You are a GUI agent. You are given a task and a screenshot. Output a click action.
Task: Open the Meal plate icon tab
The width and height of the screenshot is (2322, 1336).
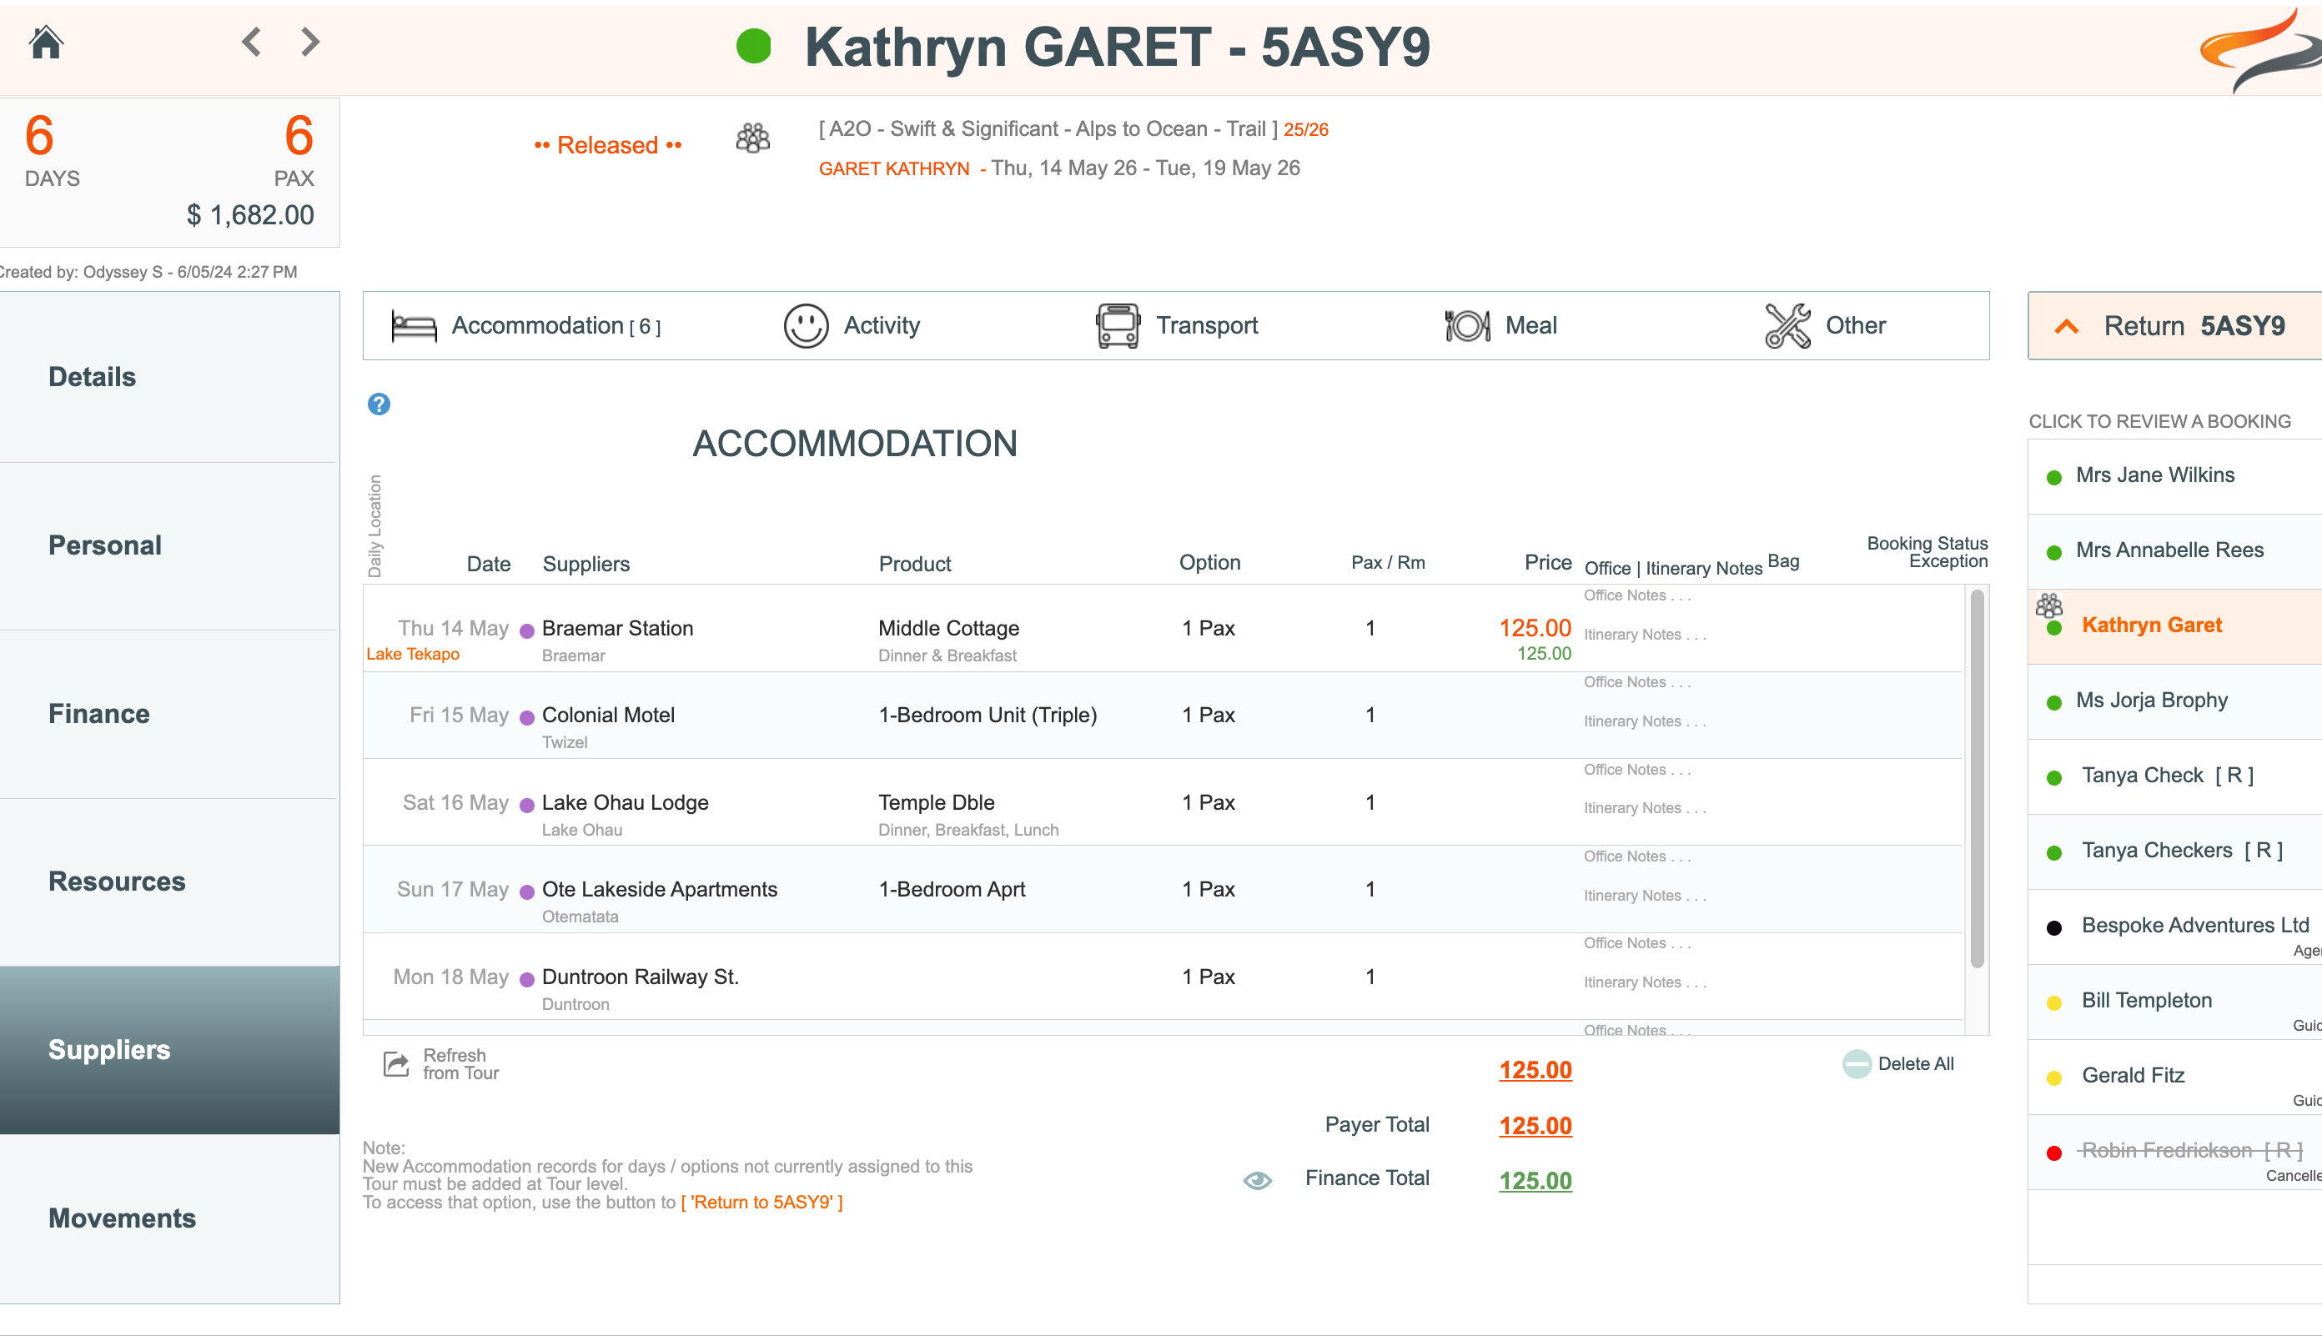coord(1467,326)
